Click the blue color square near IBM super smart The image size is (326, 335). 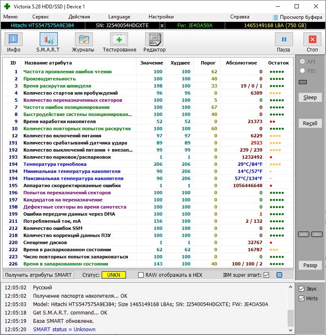pos(279,275)
